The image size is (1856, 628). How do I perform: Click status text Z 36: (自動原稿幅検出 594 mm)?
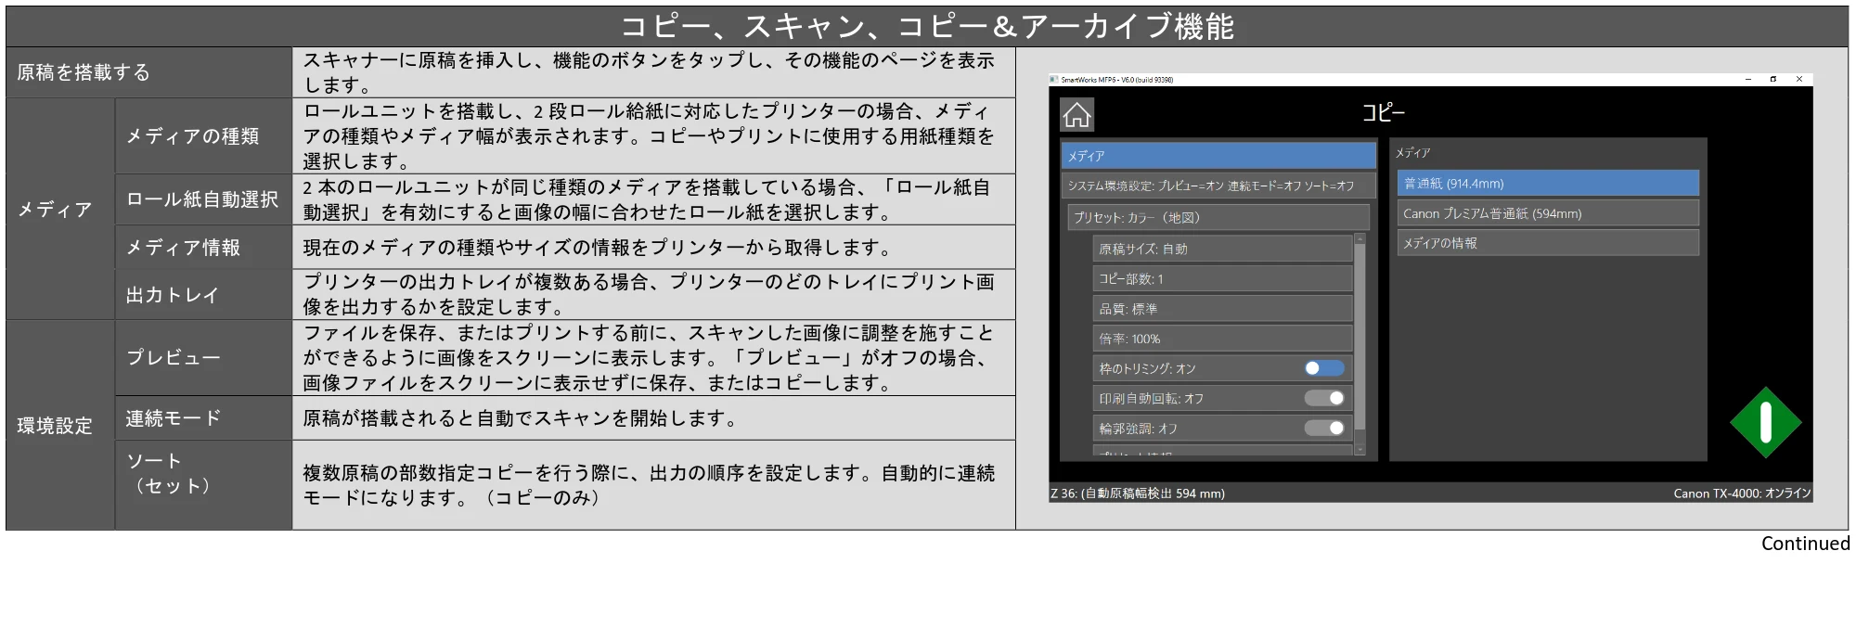pyautogui.click(x=1138, y=493)
